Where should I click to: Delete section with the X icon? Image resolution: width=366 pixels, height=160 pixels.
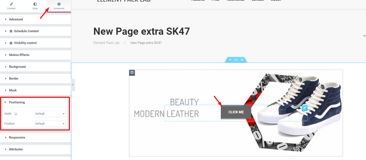click(242, 60)
